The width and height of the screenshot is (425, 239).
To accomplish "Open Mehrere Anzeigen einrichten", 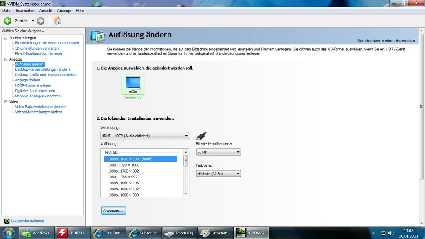I will [38, 96].
